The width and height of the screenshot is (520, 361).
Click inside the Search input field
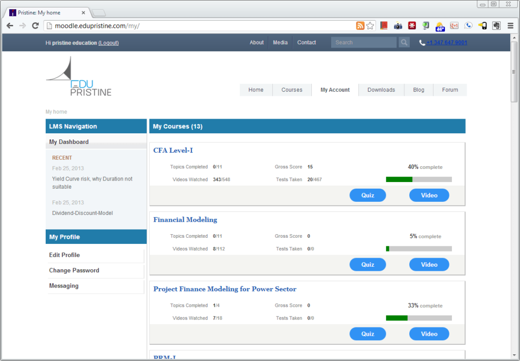tap(363, 42)
